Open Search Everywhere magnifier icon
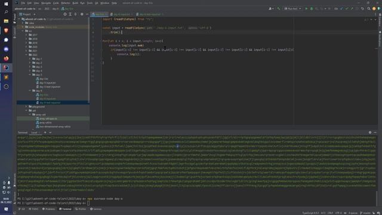The height and width of the screenshot is (215, 382). [x=369, y=8]
